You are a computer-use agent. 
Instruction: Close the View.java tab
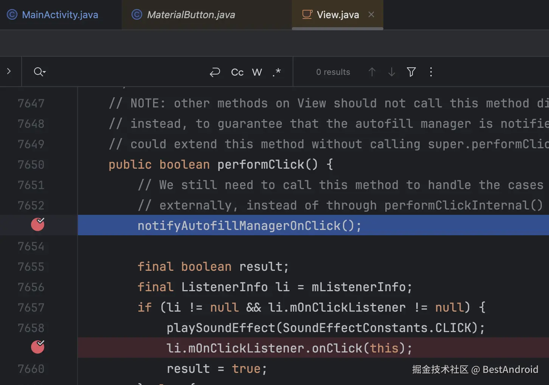tap(371, 14)
